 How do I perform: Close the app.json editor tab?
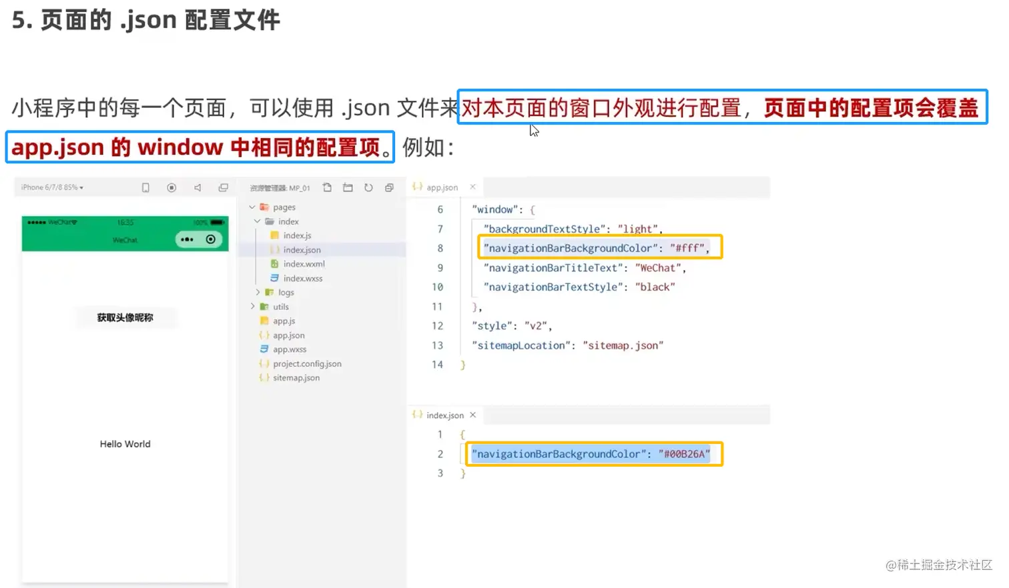point(472,187)
